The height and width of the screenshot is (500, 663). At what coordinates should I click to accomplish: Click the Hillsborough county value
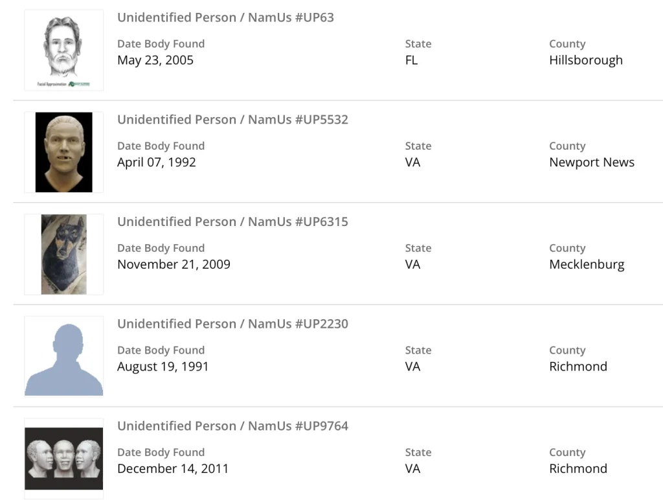click(586, 60)
